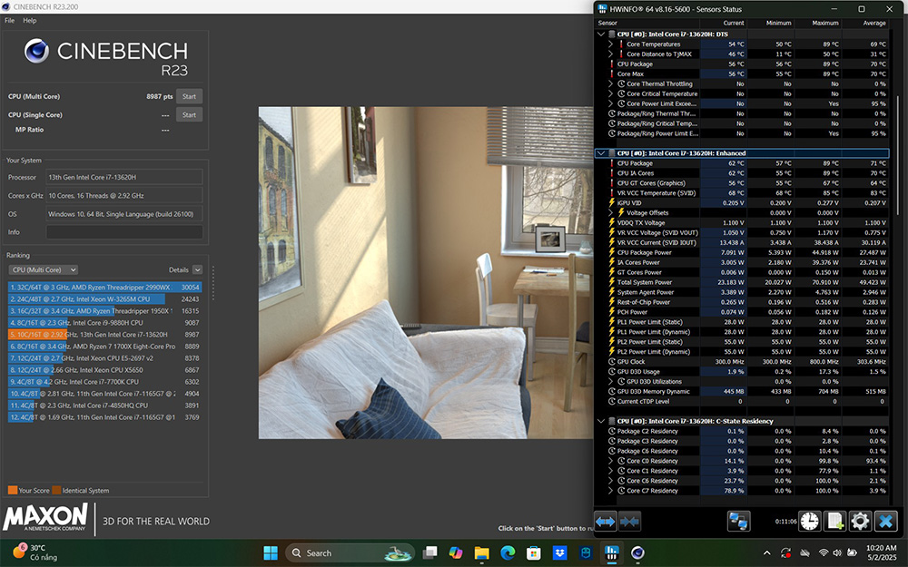Click the volume icon in the system tray
908x567 pixels.
(837, 553)
